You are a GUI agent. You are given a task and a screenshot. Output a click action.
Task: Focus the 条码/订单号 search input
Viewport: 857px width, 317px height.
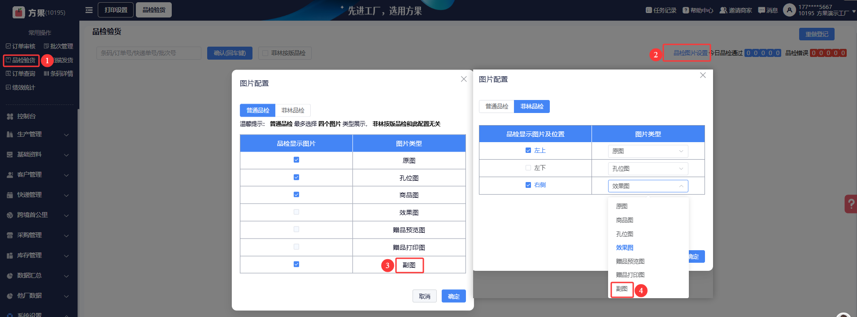click(149, 53)
